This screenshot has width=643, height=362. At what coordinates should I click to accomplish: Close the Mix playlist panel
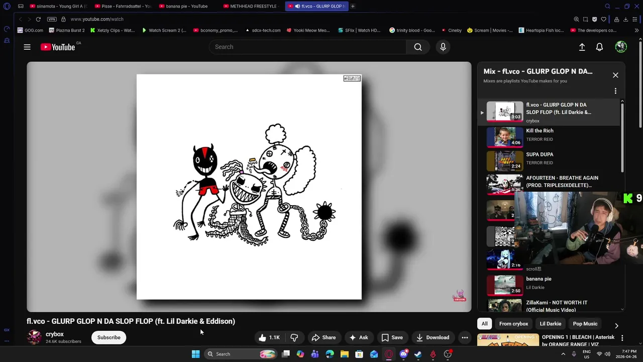[615, 75]
